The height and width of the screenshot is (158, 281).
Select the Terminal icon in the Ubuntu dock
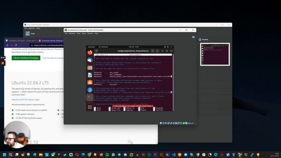(x=90, y=97)
